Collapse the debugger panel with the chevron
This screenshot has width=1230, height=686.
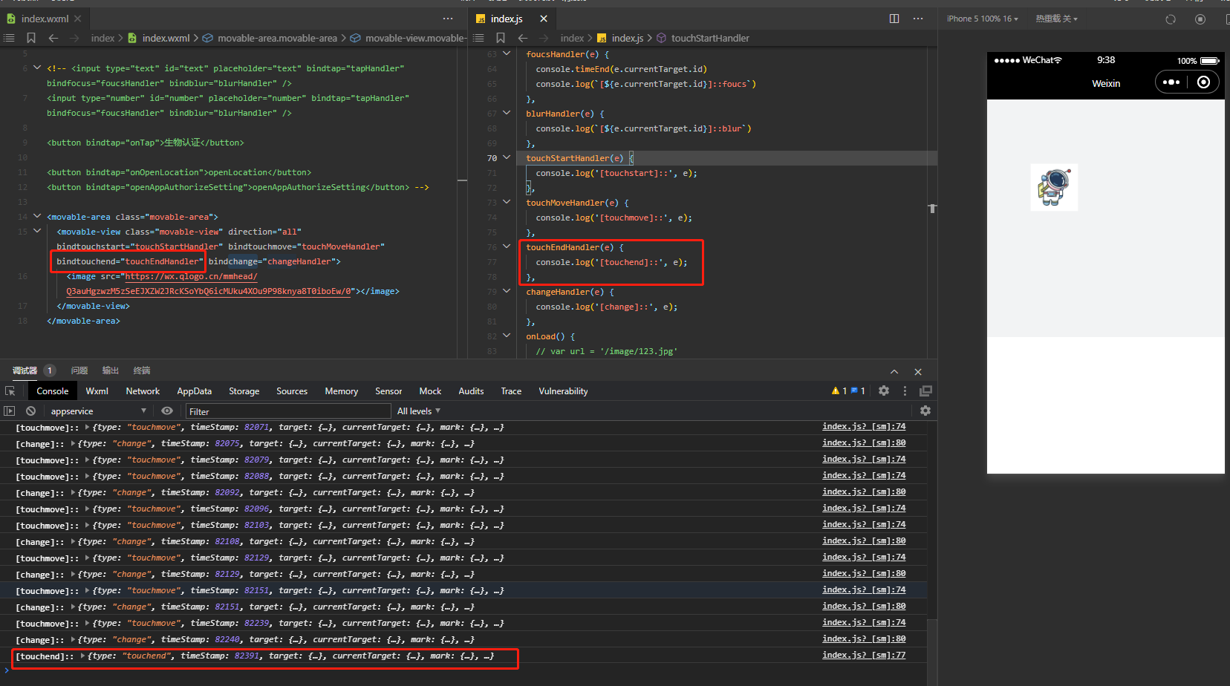point(894,371)
